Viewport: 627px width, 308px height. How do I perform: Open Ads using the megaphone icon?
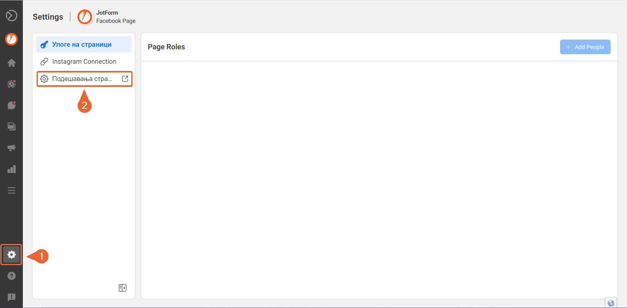11,148
